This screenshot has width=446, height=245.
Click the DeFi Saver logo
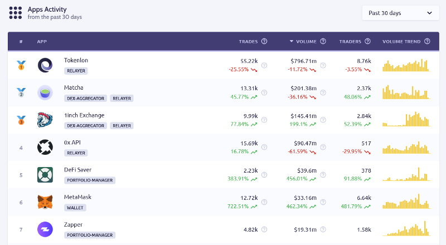tap(45, 174)
